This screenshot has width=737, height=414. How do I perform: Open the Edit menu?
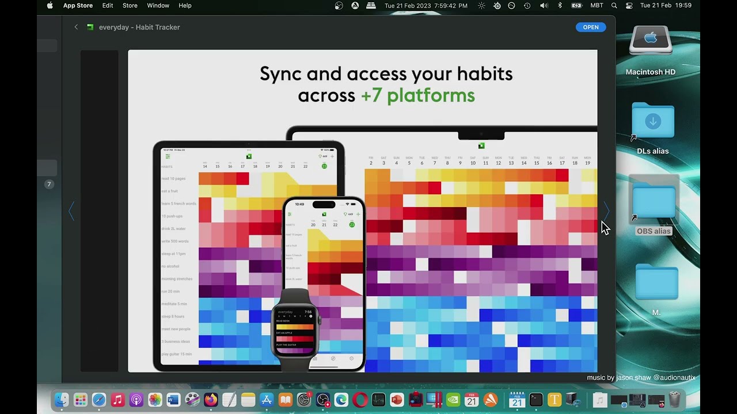point(108,6)
